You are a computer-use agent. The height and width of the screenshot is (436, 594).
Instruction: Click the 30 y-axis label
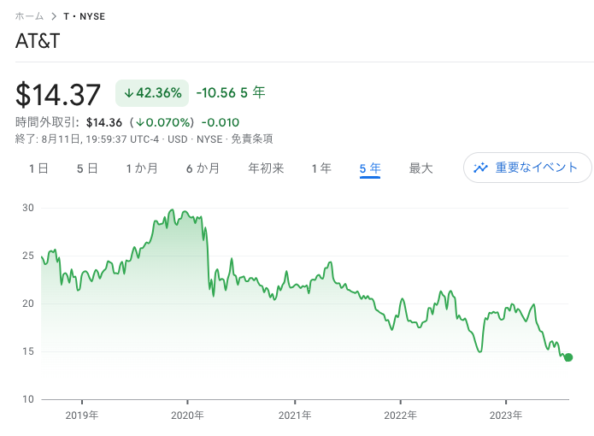point(28,208)
